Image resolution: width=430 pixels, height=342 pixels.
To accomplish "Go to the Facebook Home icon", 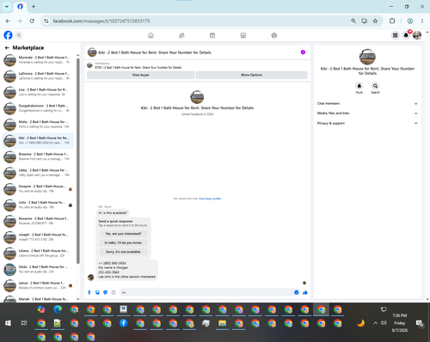I will (x=150, y=35).
